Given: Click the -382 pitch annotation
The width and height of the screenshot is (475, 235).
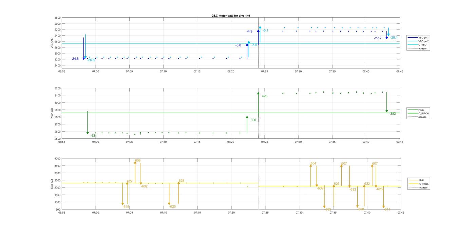Looking at the screenshot, I should 393,114.
